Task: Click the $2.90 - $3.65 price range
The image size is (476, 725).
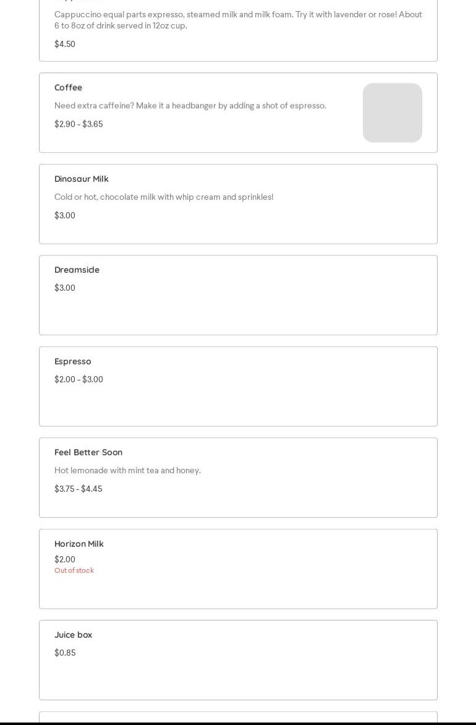Action: pos(79,124)
